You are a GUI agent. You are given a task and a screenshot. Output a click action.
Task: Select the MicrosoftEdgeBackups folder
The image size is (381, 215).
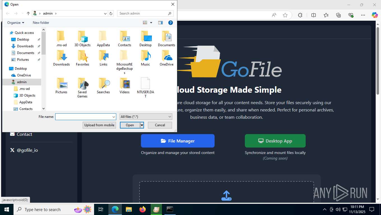coord(124,62)
